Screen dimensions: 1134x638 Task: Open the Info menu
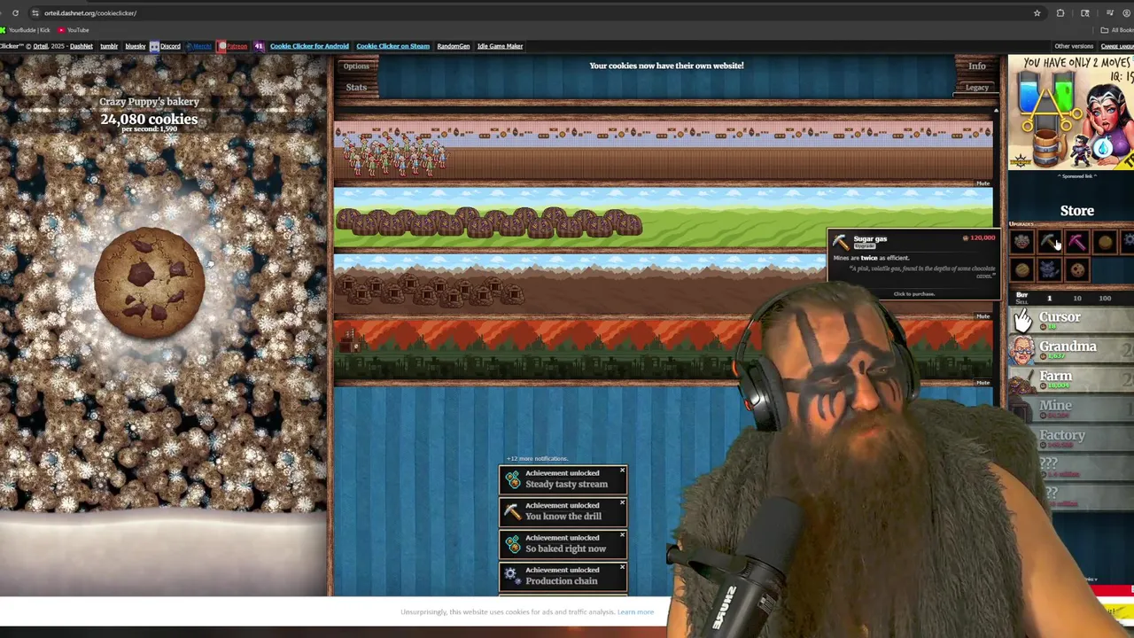point(976,66)
